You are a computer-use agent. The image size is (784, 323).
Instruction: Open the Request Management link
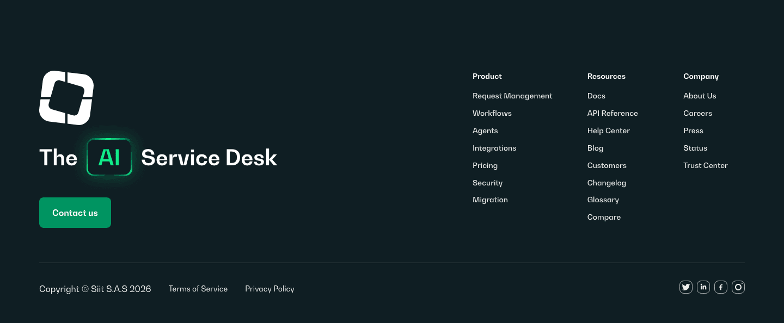(512, 96)
